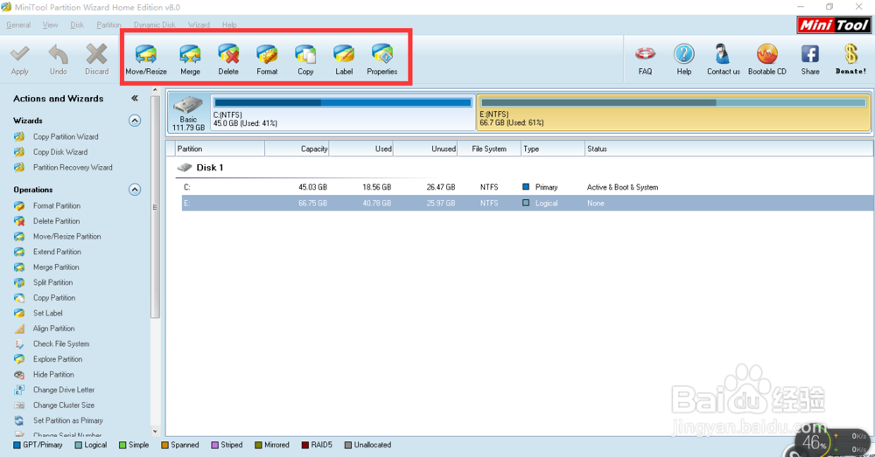Select the E: partition row in table
Screen dimensions: 875x457
[x=528, y=203]
